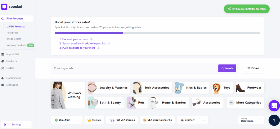Screen dimensions: 280x129
Task: Click the Inventory boxes icon
Action: 182,120
